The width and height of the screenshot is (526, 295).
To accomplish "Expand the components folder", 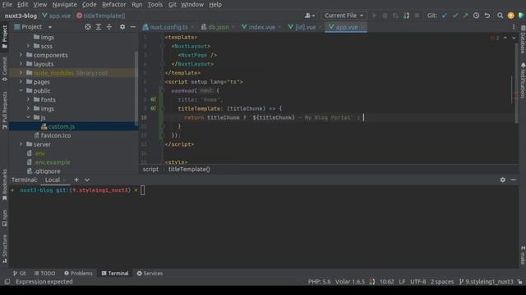I will tap(21, 55).
